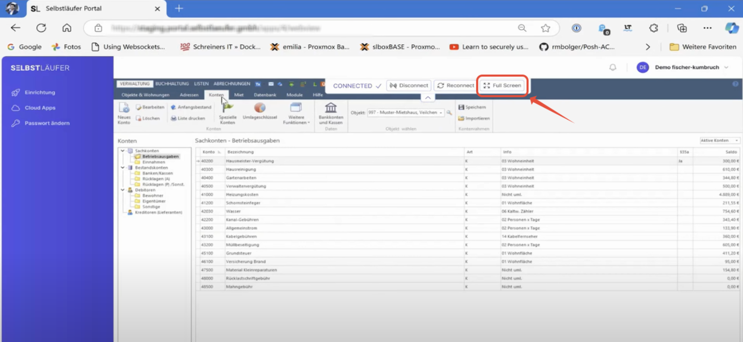Switch to the Miet ribbon tab
743x342 pixels.
pos(239,95)
